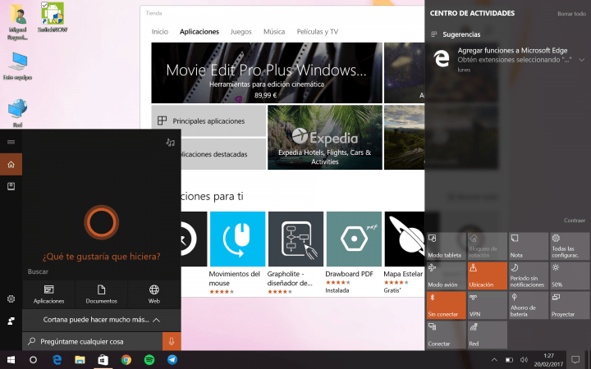591x369 pixels.
Task: Click Principales aplicaciones tile
Action: click(208, 121)
